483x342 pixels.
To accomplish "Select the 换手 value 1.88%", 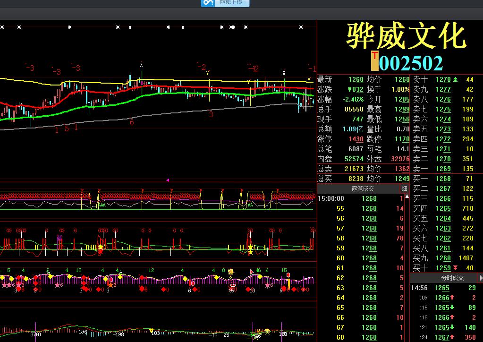I will tap(400, 90).
